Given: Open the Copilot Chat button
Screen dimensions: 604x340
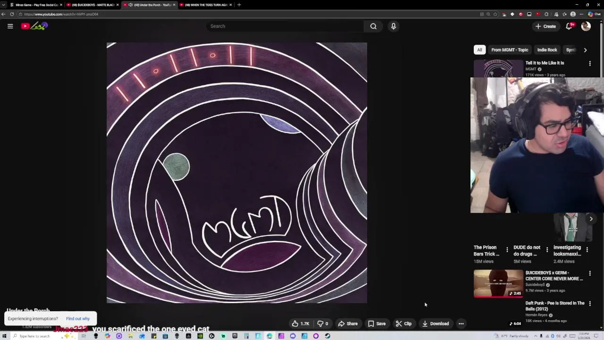Looking at the screenshot, I should [594, 14].
